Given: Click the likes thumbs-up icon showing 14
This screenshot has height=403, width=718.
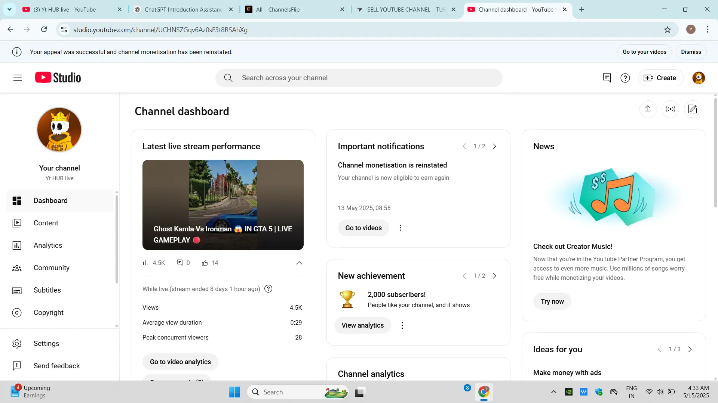Looking at the screenshot, I should click(205, 263).
